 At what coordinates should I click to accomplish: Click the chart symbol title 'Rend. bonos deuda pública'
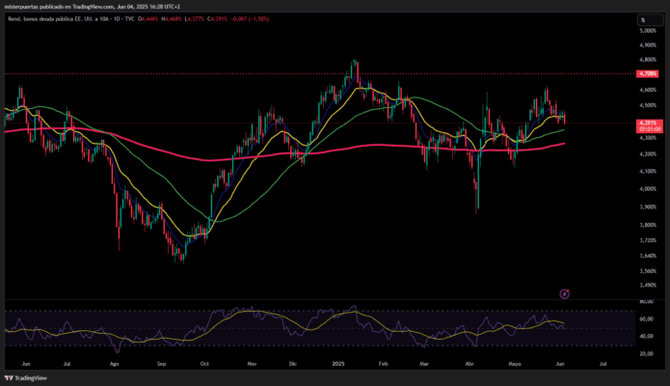(x=48, y=19)
